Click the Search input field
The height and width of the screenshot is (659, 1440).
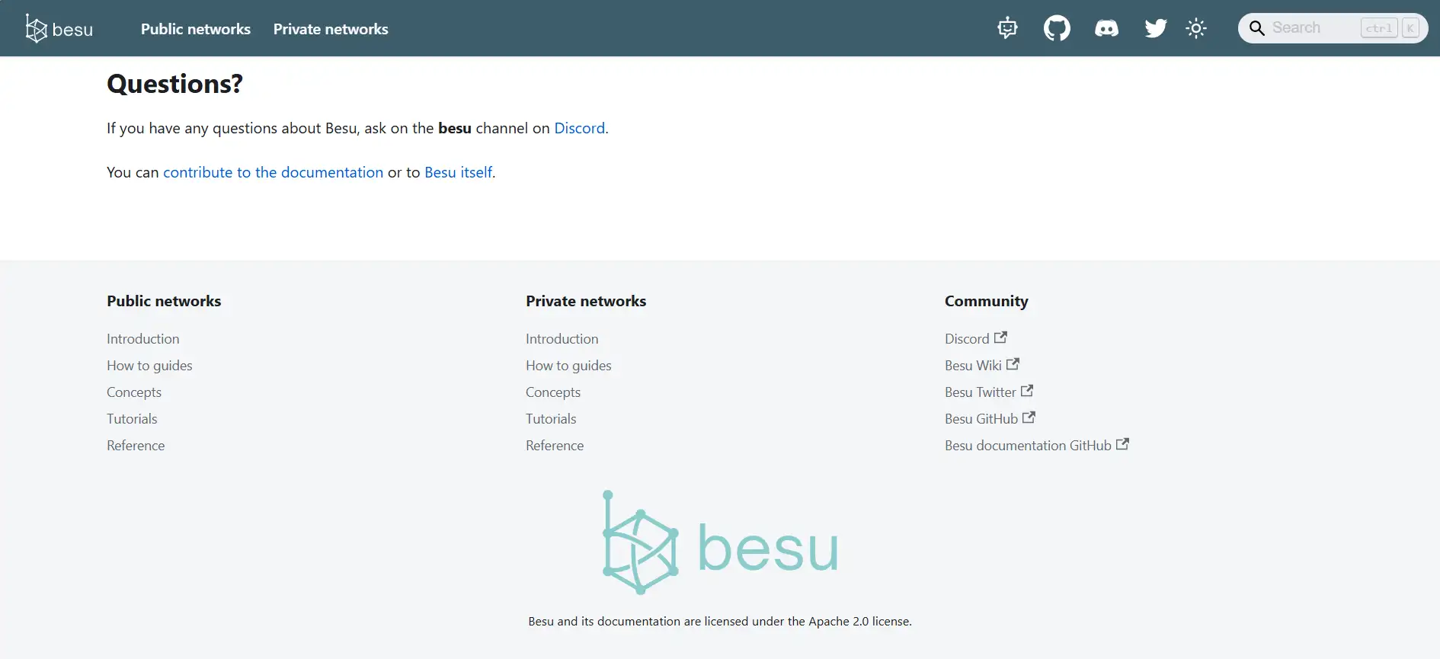pos(1314,28)
